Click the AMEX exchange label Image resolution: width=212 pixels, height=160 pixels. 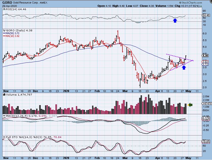pos(44,3)
